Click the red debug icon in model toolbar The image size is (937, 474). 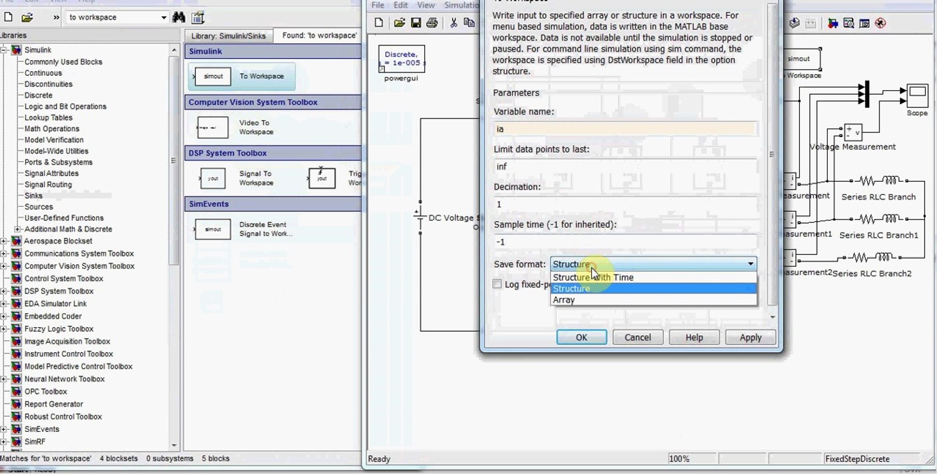(x=880, y=23)
